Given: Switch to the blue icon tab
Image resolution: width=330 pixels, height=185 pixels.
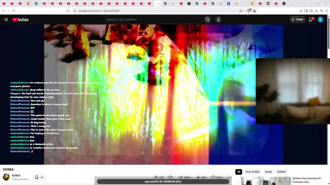Looking at the screenshot, I should tap(228, 4).
